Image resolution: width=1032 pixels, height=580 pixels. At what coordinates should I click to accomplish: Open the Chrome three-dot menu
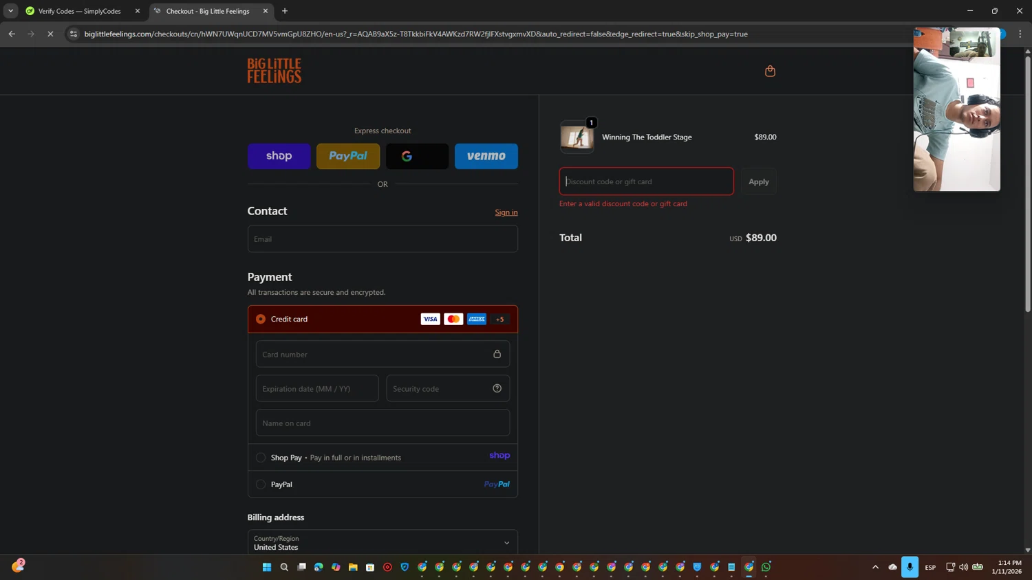pos(1020,34)
